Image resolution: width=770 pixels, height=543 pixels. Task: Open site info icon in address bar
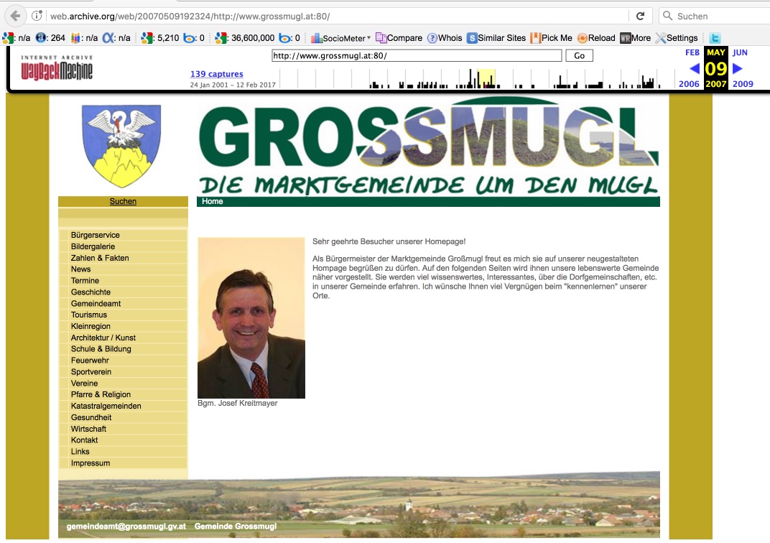click(x=37, y=17)
